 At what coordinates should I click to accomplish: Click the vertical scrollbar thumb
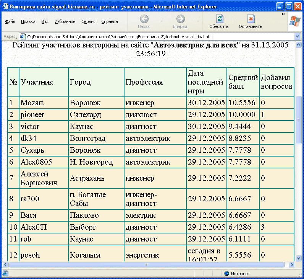click(x=298, y=120)
